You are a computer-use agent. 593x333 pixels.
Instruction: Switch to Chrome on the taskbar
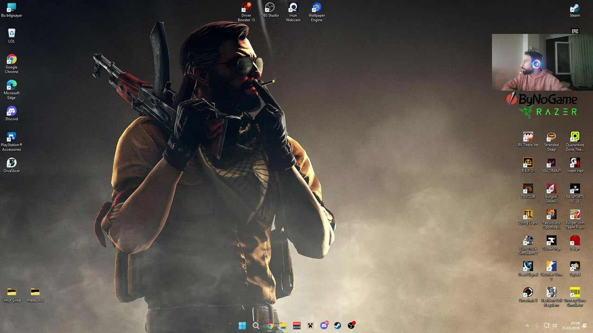(270, 326)
